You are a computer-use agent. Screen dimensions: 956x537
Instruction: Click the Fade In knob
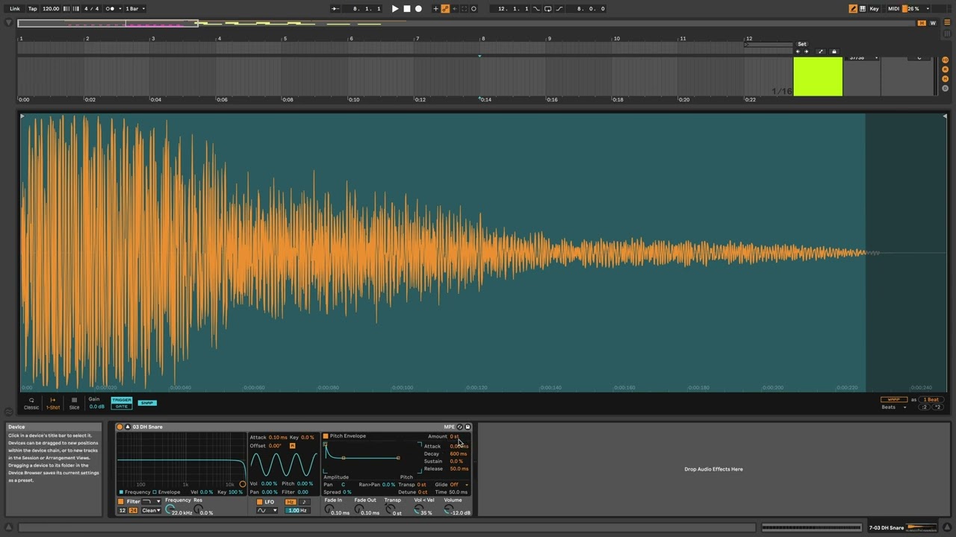329,509
